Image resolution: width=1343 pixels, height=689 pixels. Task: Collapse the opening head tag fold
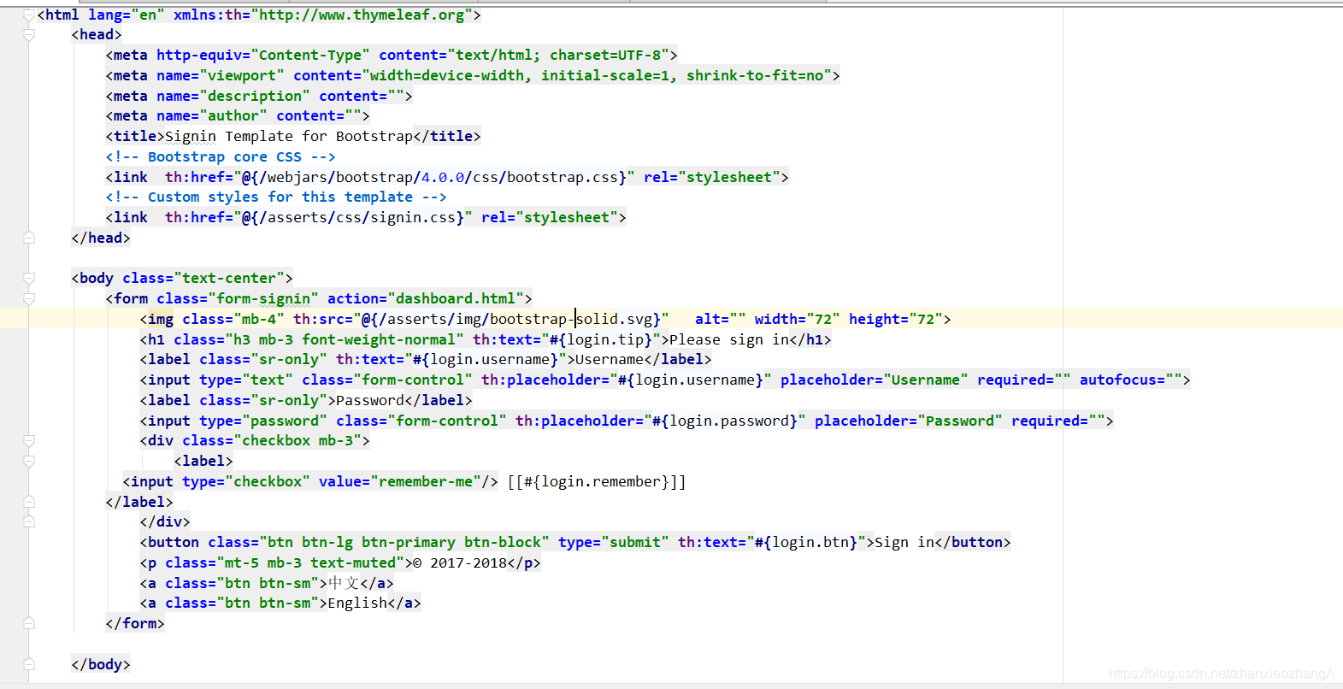pos(29,35)
